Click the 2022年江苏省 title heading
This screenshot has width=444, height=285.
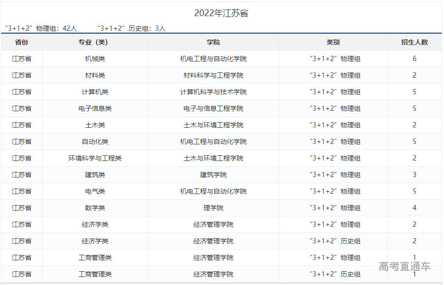(x=221, y=13)
